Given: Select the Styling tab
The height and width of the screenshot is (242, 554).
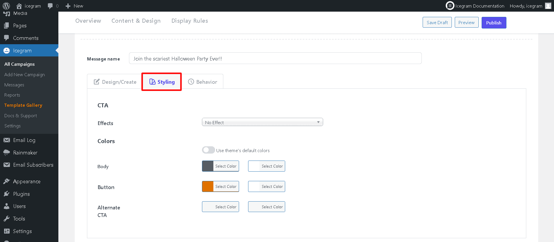Looking at the screenshot, I should point(162,82).
